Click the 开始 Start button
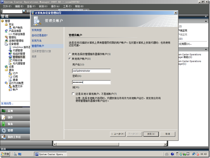Viewport: 210px width, 158px height. click(5, 154)
